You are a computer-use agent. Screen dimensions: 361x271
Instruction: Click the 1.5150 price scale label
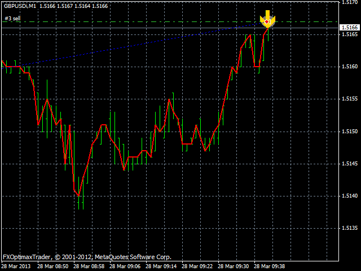(x=350, y=132)
